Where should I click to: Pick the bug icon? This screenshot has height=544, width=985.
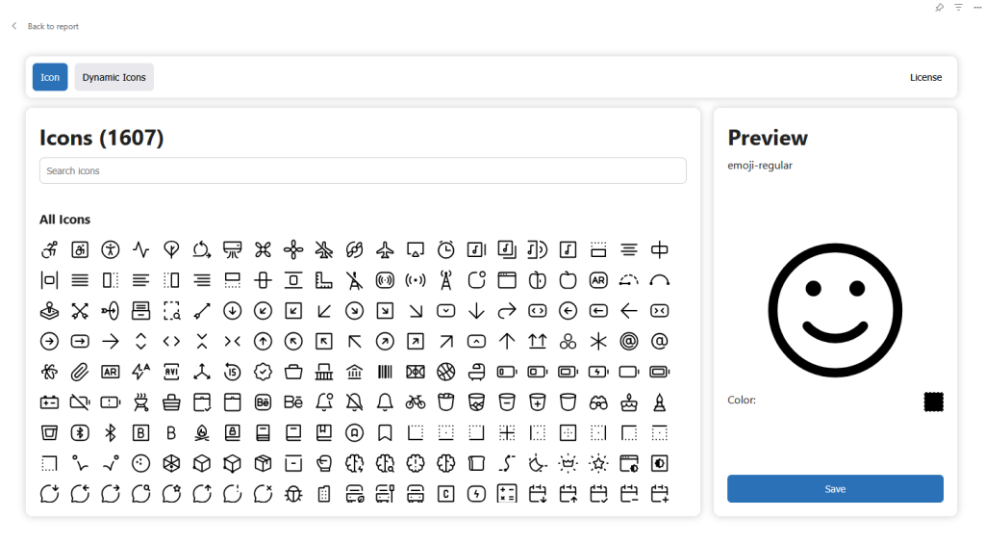coord(293,494)
